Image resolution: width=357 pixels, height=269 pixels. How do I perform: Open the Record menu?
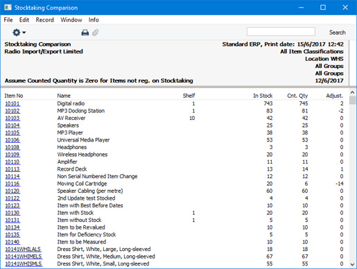tap(44, 20)
